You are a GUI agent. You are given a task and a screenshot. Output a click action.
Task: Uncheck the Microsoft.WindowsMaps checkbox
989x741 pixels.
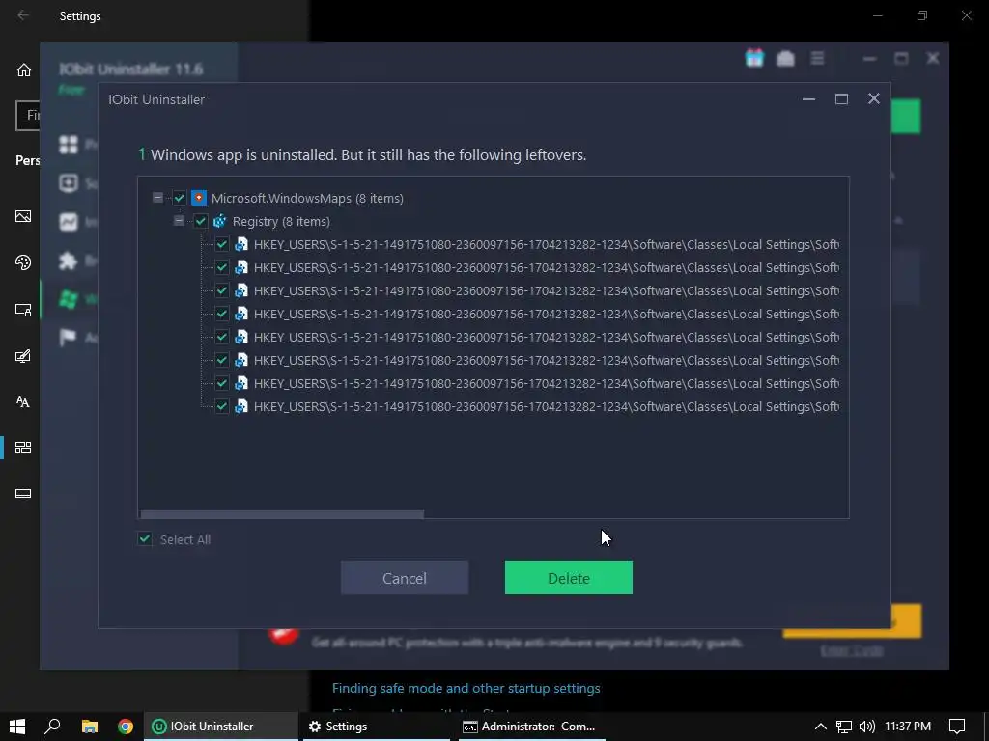click(x=180, y=198)
